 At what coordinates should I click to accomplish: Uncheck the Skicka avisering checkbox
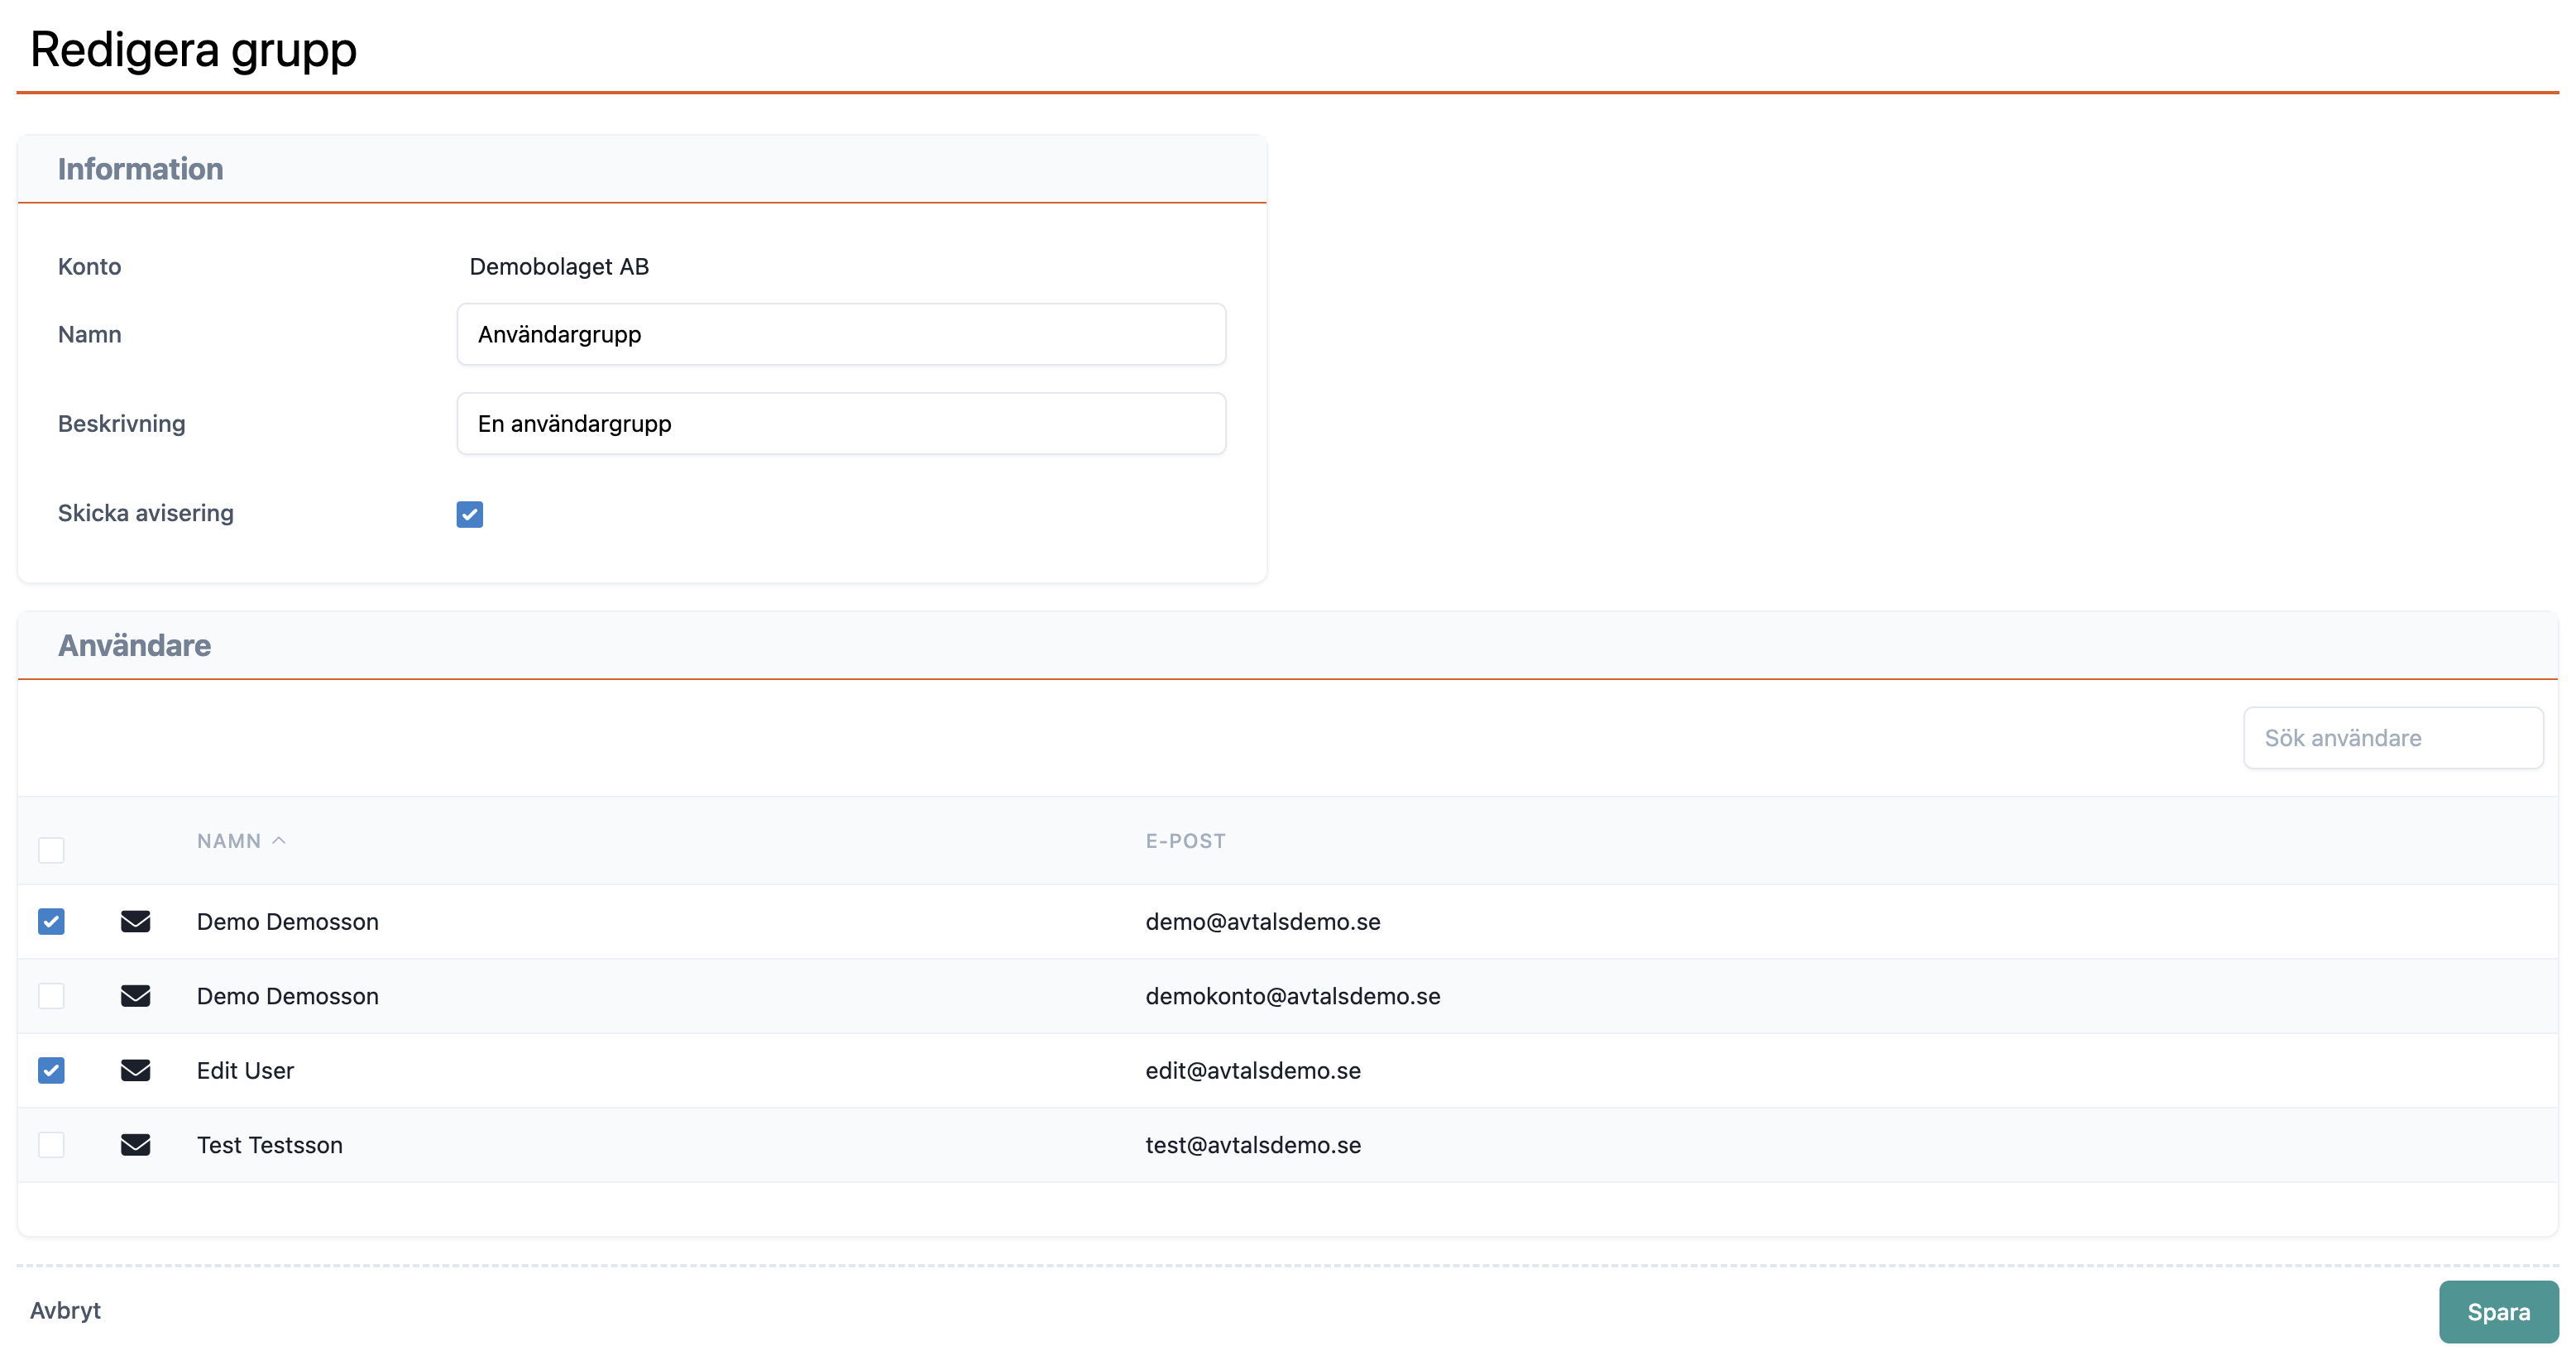[469, 514]
